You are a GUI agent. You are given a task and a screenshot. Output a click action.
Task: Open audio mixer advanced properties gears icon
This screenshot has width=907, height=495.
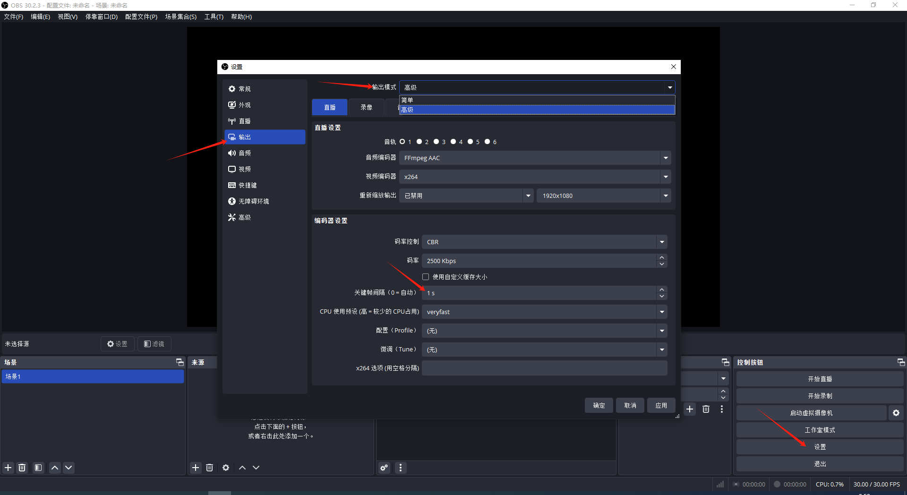(x=384, y=468)
